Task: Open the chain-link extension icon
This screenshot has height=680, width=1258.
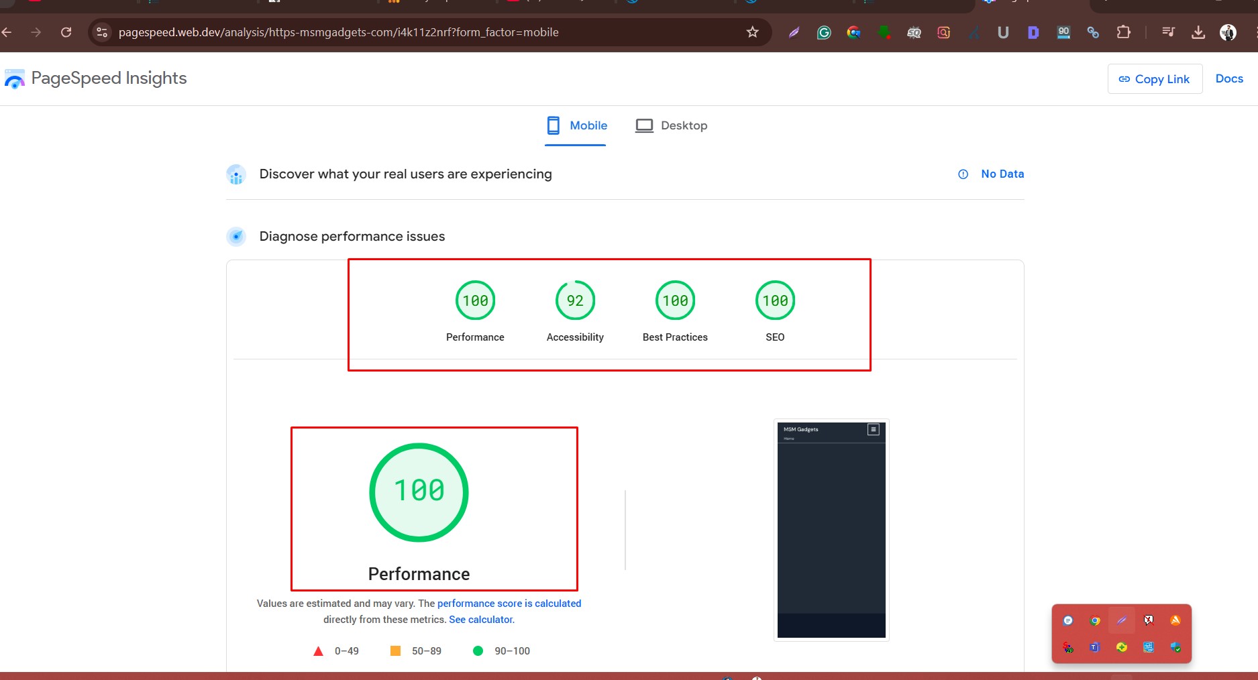Action: 1093,32
